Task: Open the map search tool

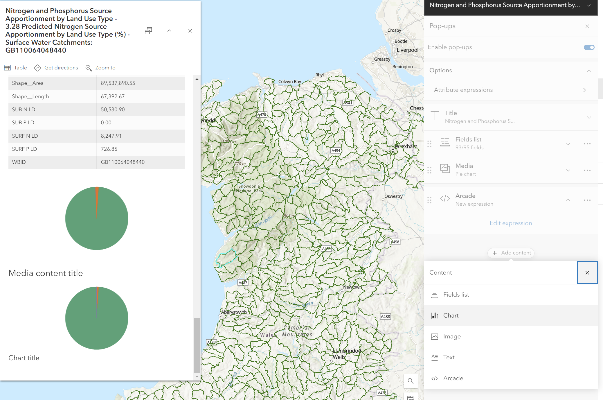Action: click(x=411, y=381)
